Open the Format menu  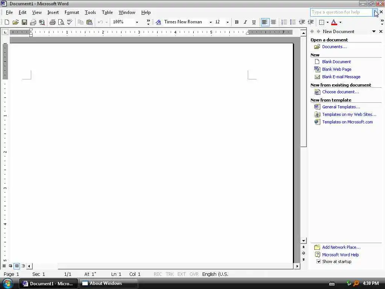(72, 12)
